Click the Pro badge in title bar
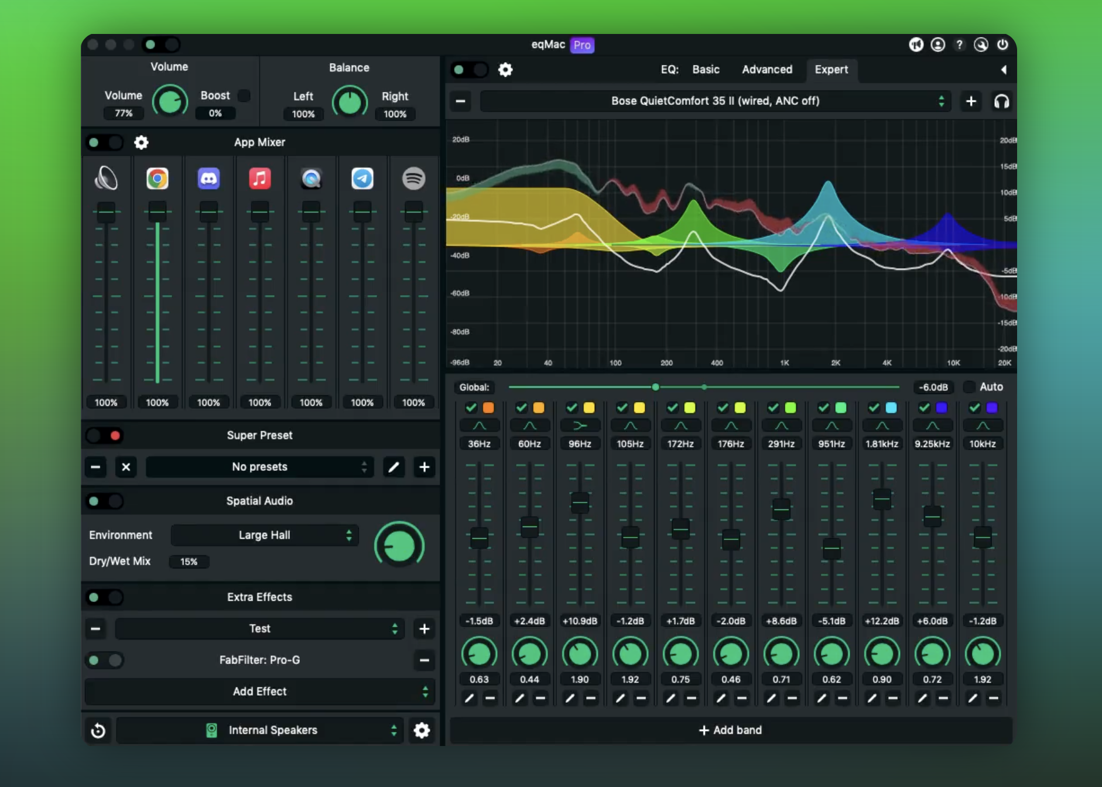Viewport: 1102px width, 787px height. point(582,45)
